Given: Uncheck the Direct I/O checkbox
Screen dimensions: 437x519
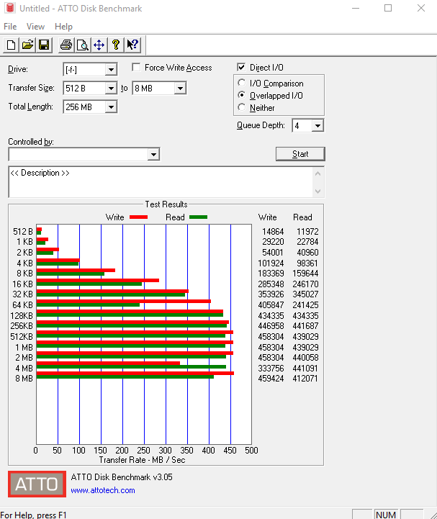Looking at the screenshot, I should pos(241,67).
